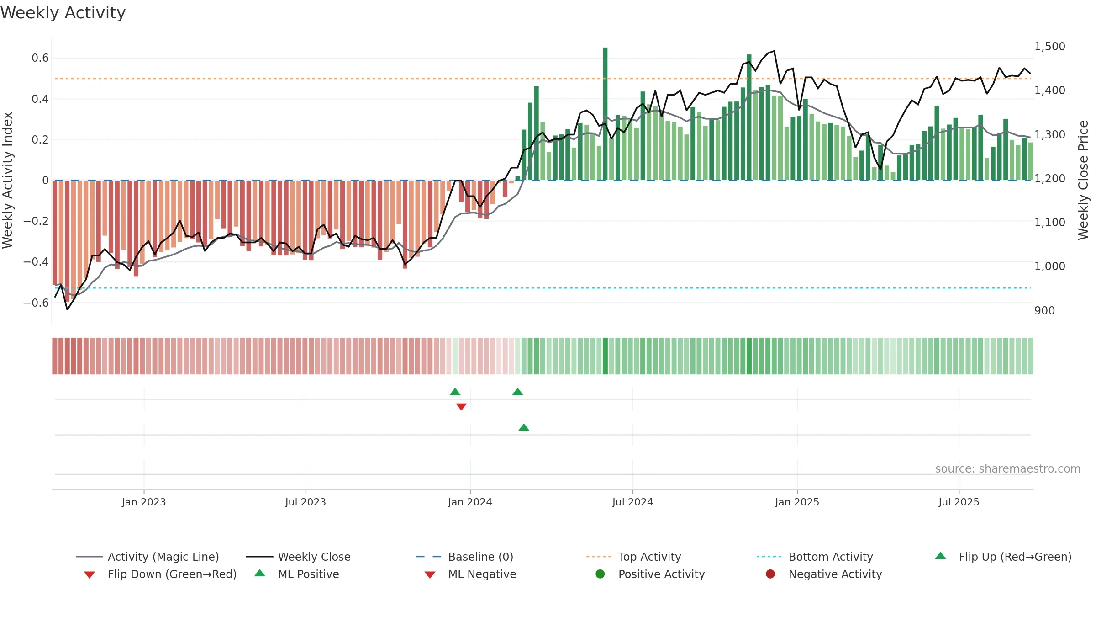This screenshot has height=617, width=1096.
Task: Toggle Top Activity legend entry
Action: (633, 557)
